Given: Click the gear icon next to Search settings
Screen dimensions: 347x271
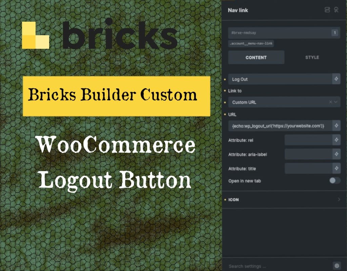Looking at the screenshot, I should (337, 266).
